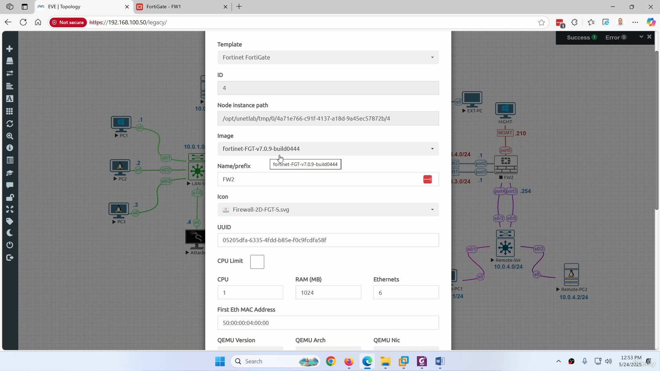Click the Error notifications label
Image resolution: width=660 pixels, height=371 pixels.
pos(613,37)
